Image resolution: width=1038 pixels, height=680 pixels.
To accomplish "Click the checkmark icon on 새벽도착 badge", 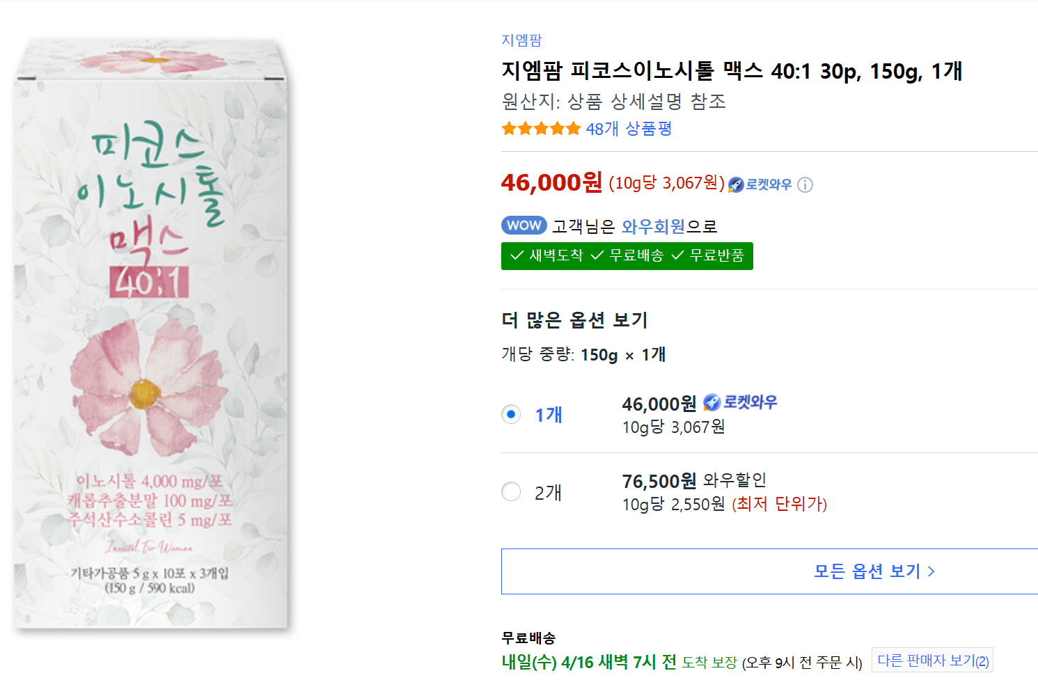I will [x=517, y=255].
